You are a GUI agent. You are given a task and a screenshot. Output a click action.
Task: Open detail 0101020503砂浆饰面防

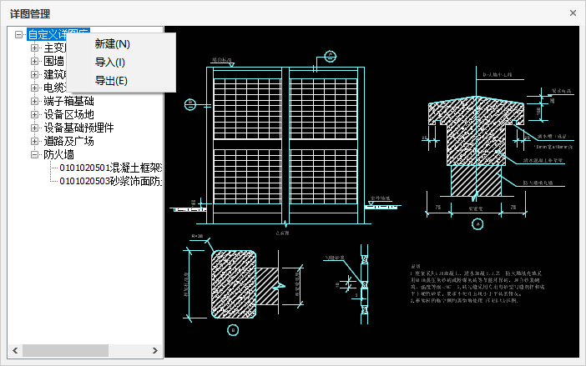pyautogui.click(x=110, y=182)
